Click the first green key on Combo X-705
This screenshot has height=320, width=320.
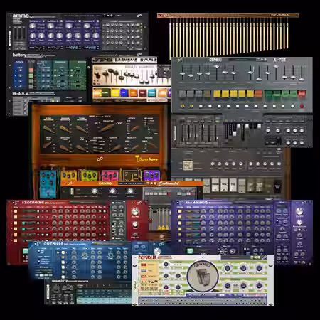268,94
